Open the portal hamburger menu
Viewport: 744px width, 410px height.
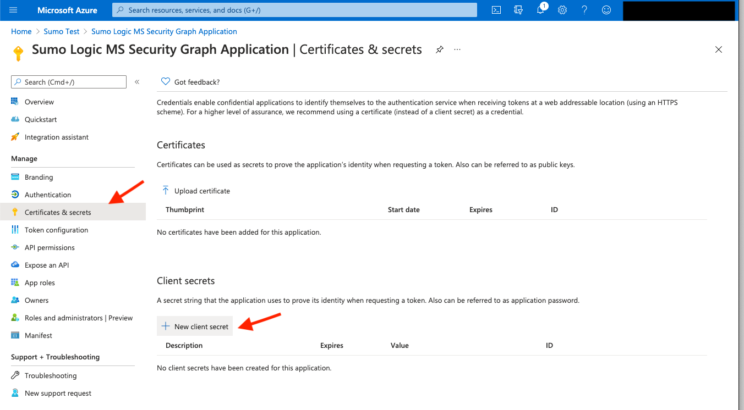click(x=13, y=9)
